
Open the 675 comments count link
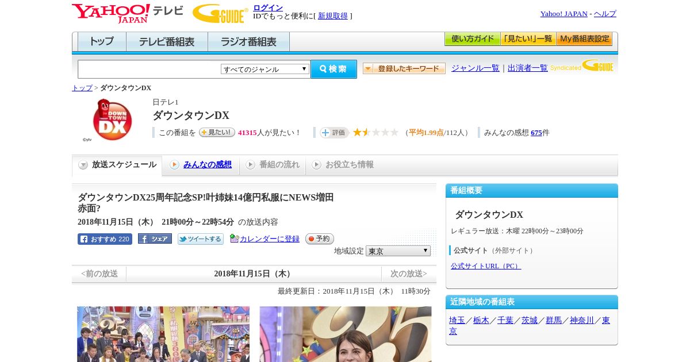(536, 133)
